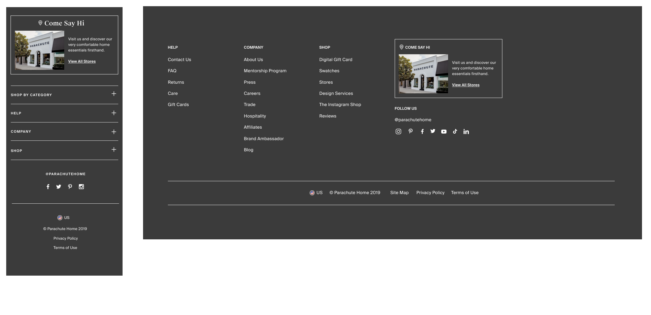Click Facebook icon in mobile footer
The height and width of the screenshot is (315, 651).
[x=48, y=187]
